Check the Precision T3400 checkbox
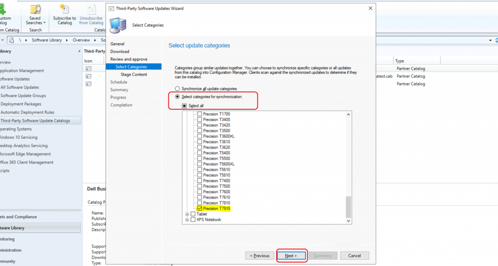 199,119
